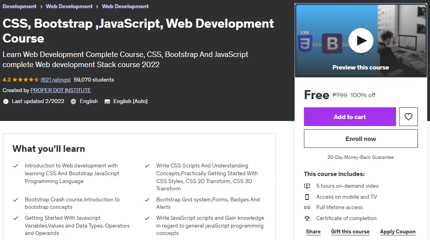Click the 4.3 rating number
The height and width of the screenshot is (240, 430).
(7, 80)
